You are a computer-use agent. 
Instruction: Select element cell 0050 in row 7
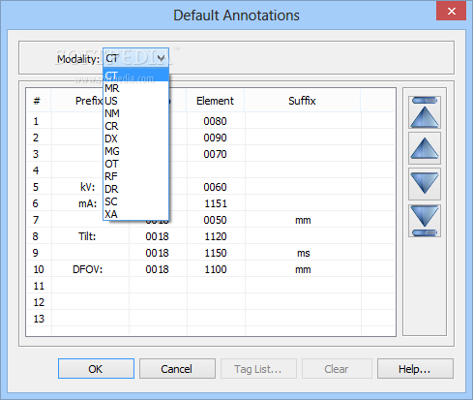(216, 220)
